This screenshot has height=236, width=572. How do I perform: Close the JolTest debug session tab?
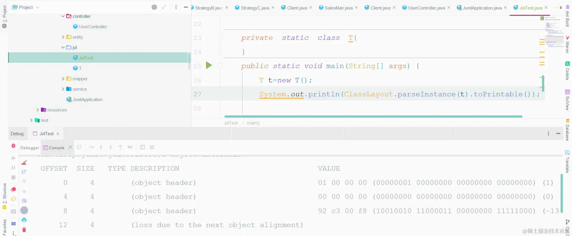click(58, 134)
